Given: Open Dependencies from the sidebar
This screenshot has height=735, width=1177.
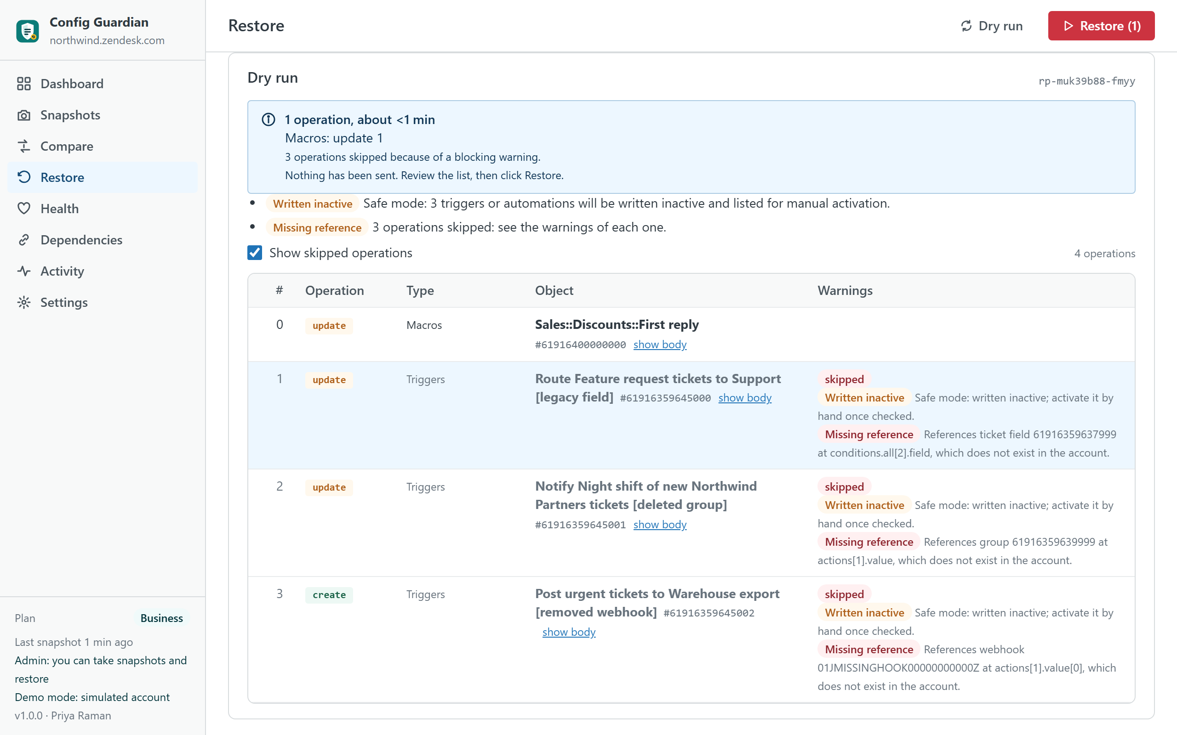Looking at the screenshot, I should [x=103, y=240].
